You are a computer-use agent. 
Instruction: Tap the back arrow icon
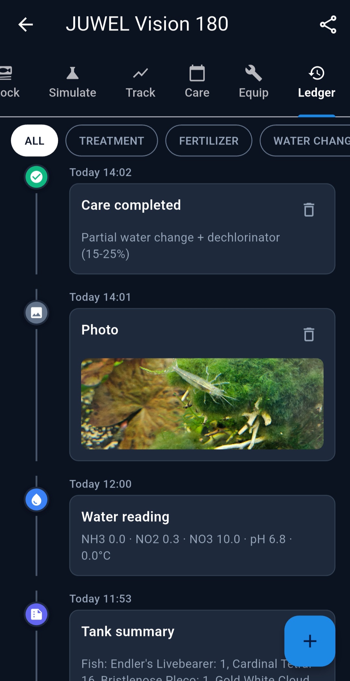(x=26, y=25)
